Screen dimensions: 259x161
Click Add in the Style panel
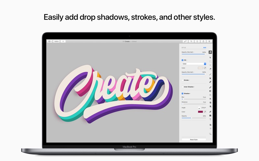(205, 48)
